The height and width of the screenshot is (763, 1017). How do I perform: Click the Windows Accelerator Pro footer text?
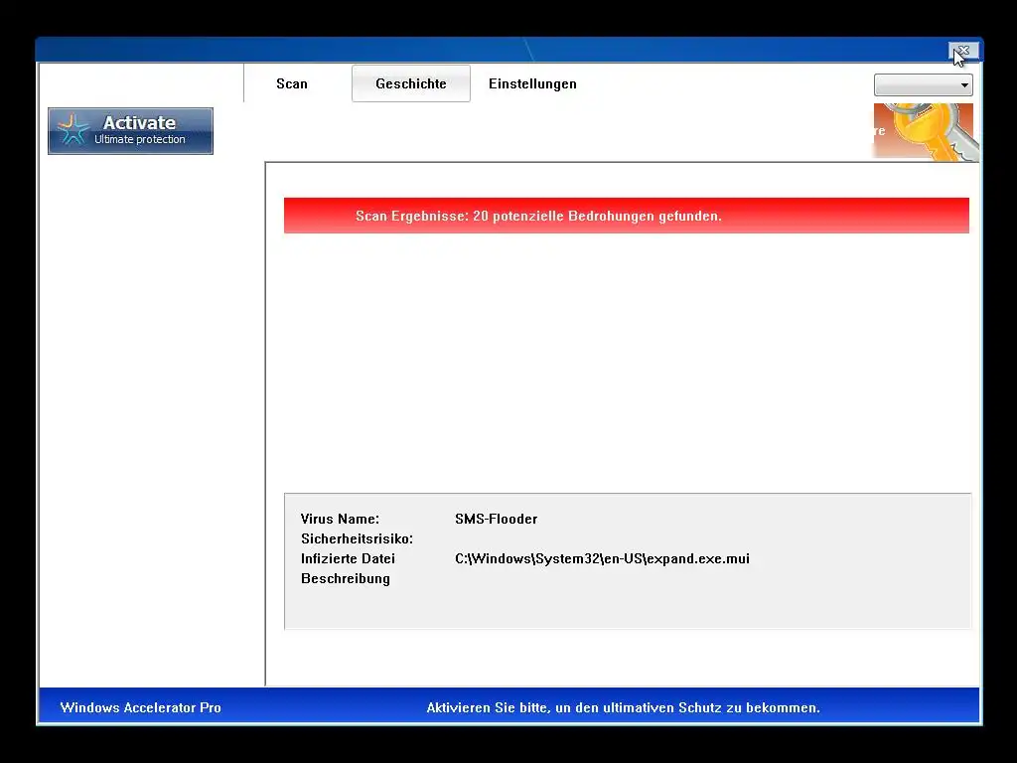(141, 707)
